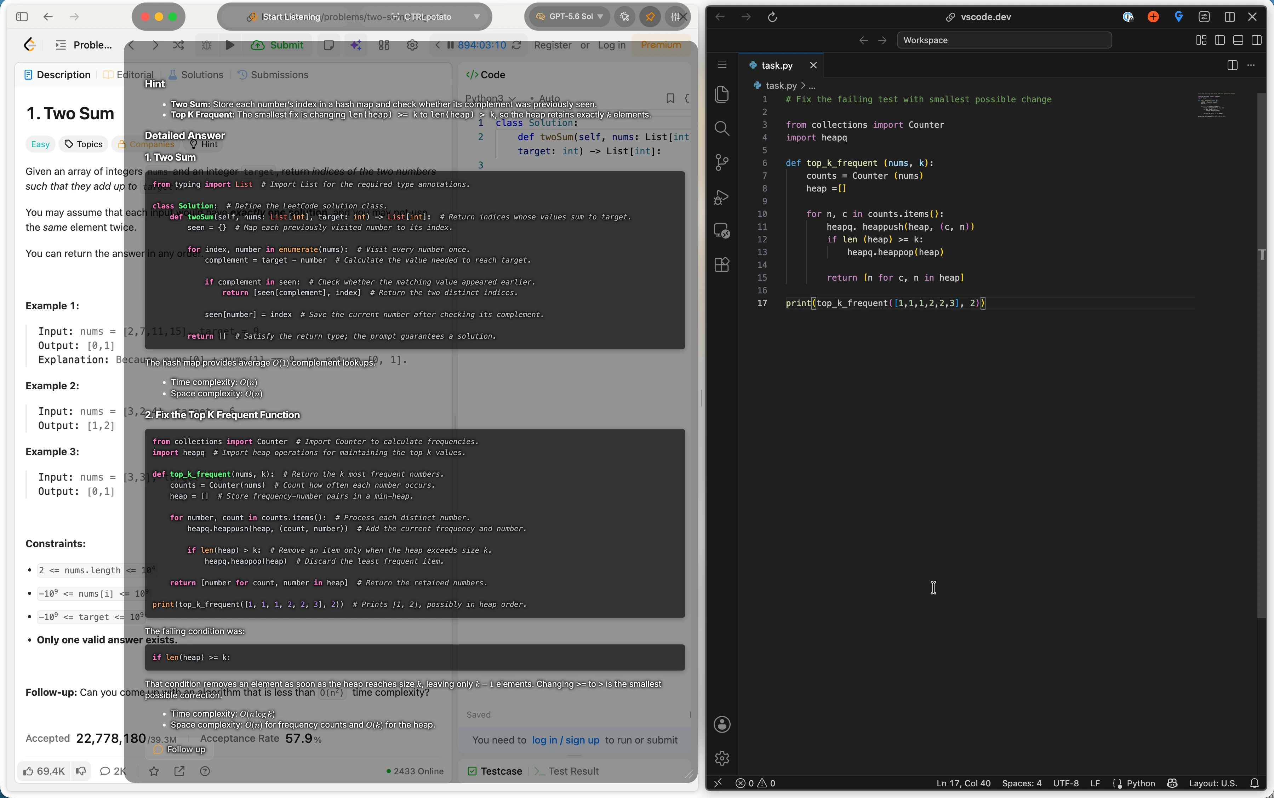Image resolution: width=1274 pixels, height=798 pixels.
Task: Expand the CTRLpotato dropdown arrow
Action: point(477,17)
